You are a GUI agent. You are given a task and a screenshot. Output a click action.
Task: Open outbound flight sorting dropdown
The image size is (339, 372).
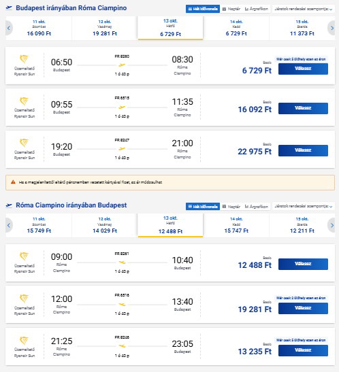[304, 9]
